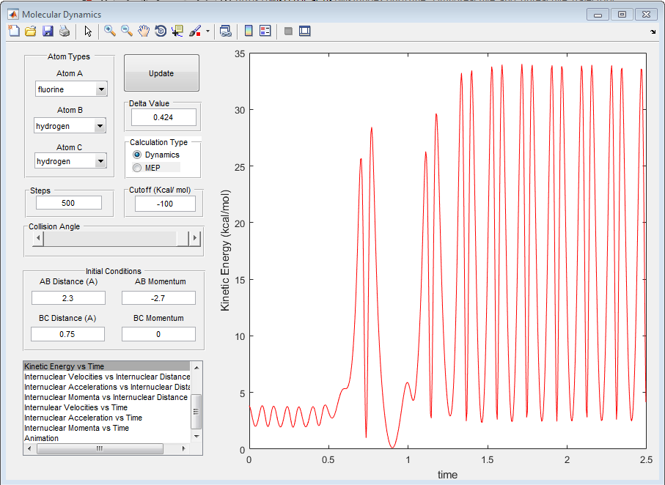Activate the Data Cursor tool
Screen dimensions: 665x485
click(177, 31)
